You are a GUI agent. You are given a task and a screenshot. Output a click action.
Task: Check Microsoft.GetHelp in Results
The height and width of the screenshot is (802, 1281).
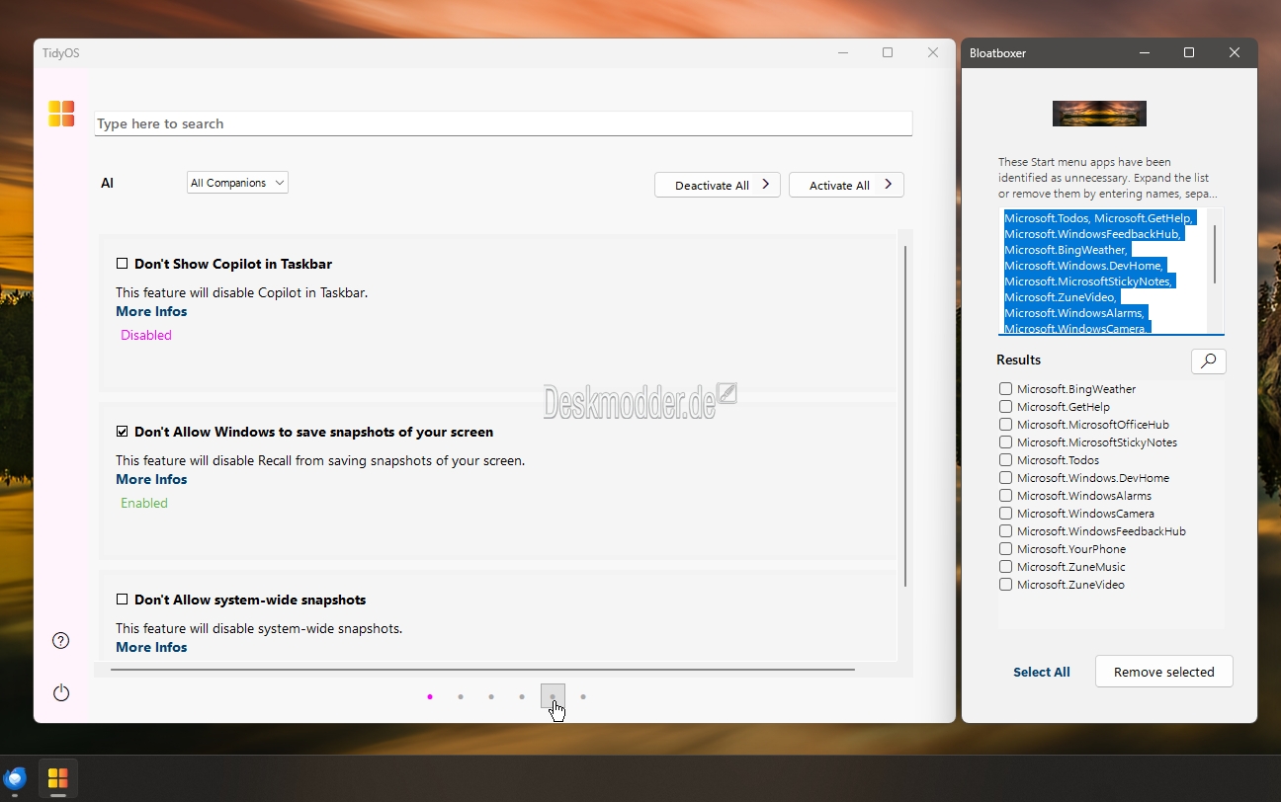1005,407
